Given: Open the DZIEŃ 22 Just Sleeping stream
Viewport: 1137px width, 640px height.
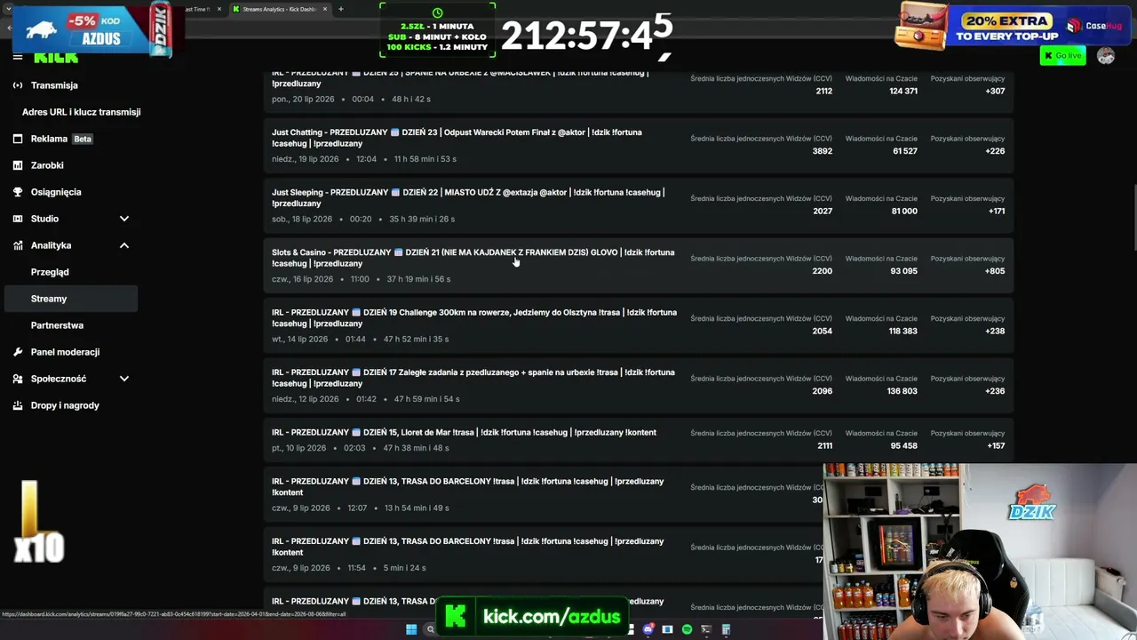Looking at the screenshot, I should 639,205.
